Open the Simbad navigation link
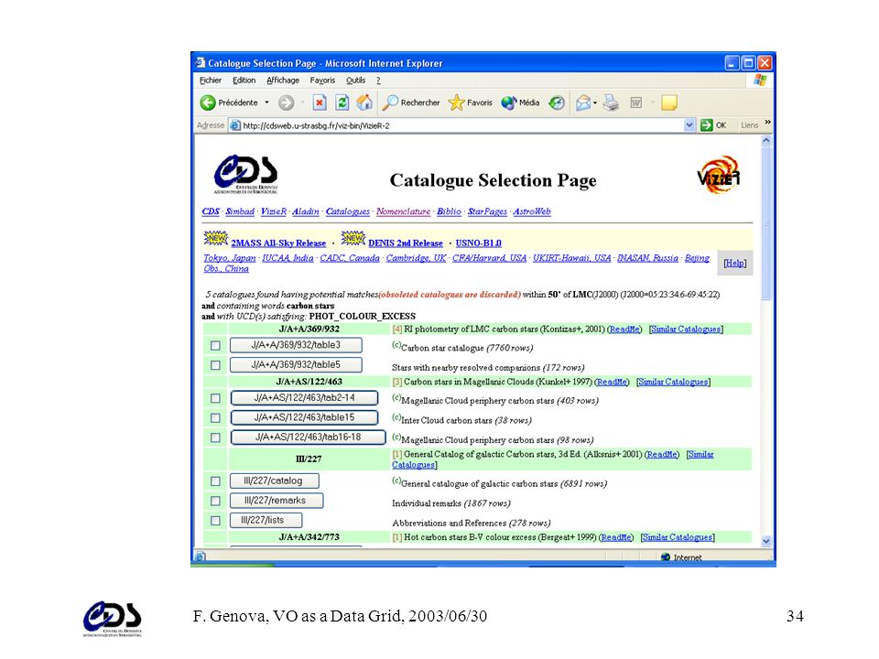Image resolution: width=879 pixels, height=659 pixels. coord(240,211)
